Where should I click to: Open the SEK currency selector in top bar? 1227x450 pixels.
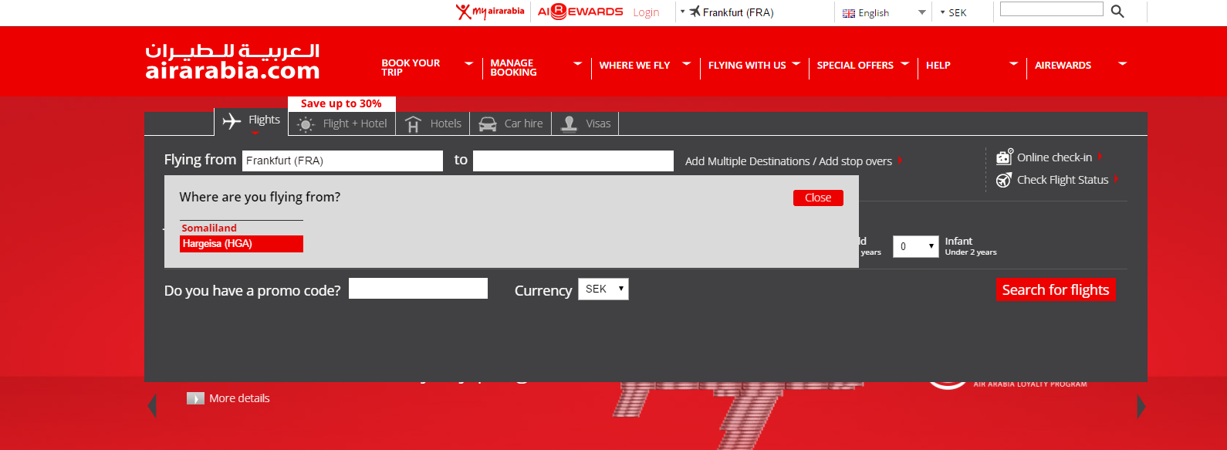click(954, 12)
